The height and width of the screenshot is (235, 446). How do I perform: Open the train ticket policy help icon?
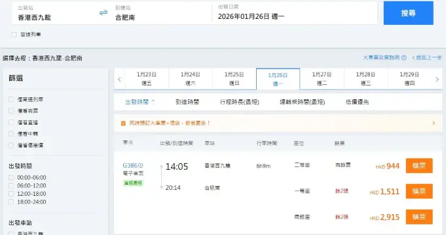(404, 57)
